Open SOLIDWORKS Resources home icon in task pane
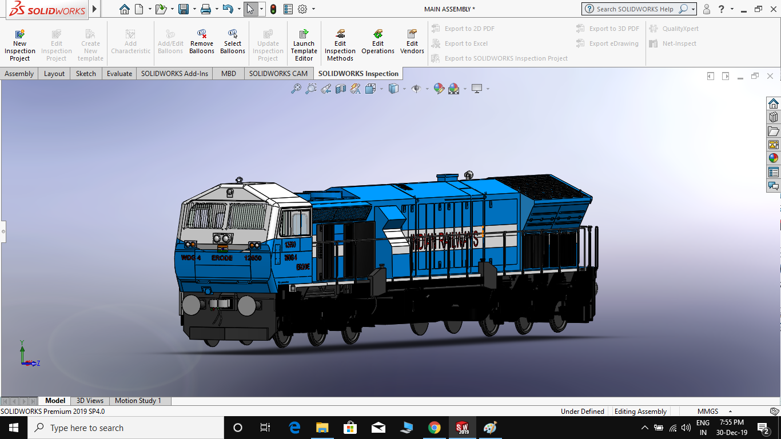 [x=774, y=103]
